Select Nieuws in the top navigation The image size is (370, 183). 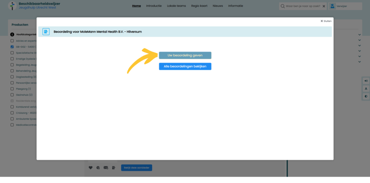[x=218, y=6]
